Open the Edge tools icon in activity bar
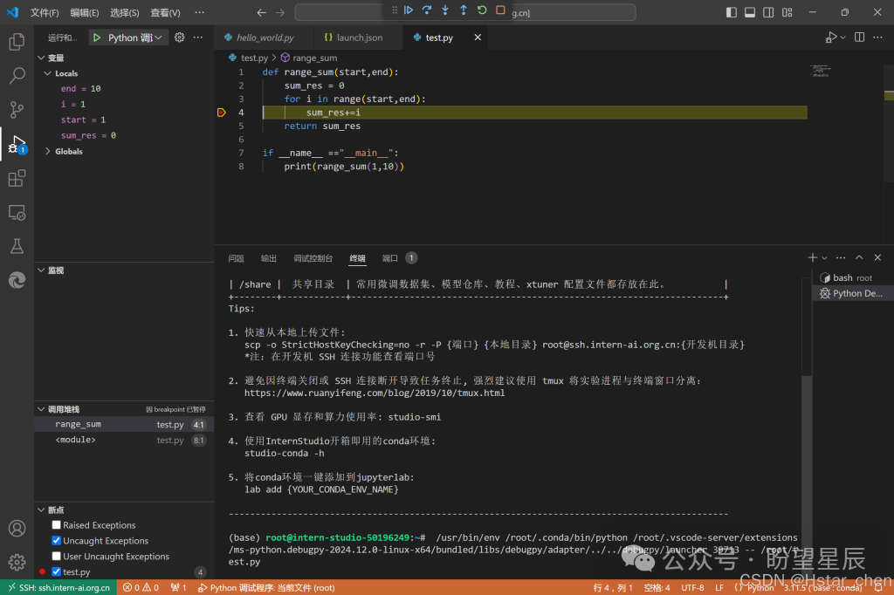894x595 pixels. (17, 280)
